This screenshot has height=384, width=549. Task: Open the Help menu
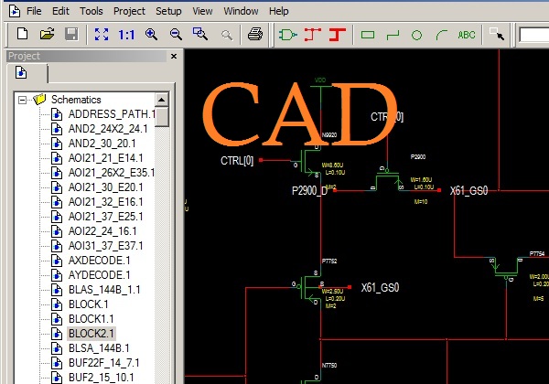(279, 11)
